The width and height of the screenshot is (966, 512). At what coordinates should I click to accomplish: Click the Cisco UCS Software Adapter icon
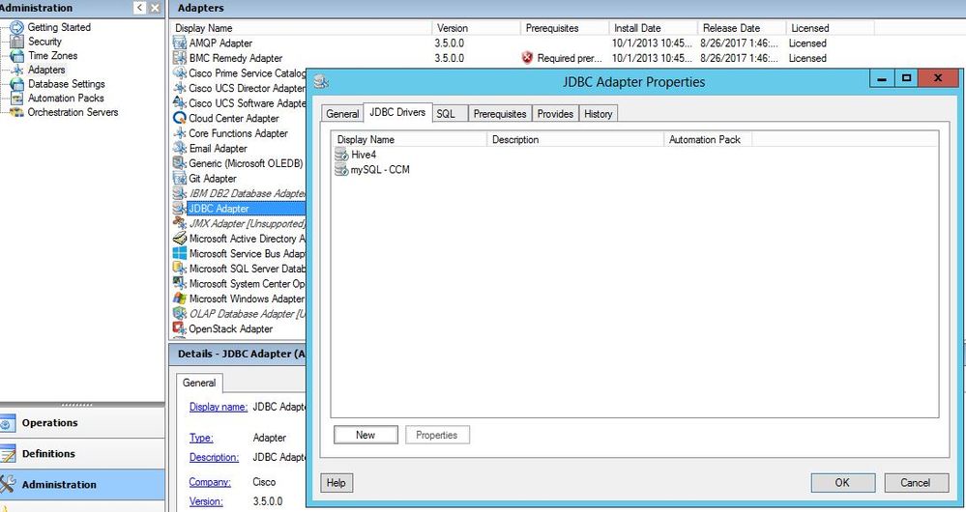(x=179, y=102)
